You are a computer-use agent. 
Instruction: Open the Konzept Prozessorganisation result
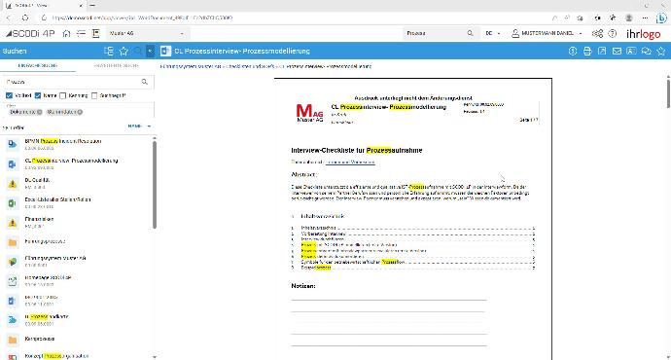tap(77, 356)
